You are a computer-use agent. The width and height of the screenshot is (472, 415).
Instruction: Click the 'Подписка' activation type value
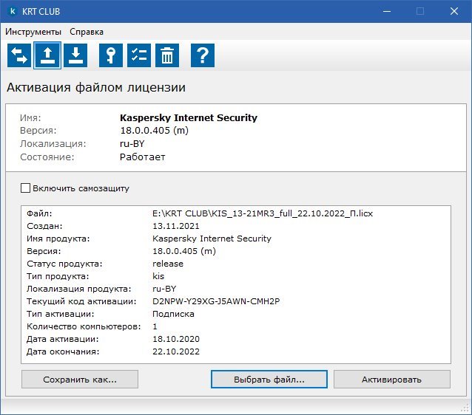click(173, 314)
